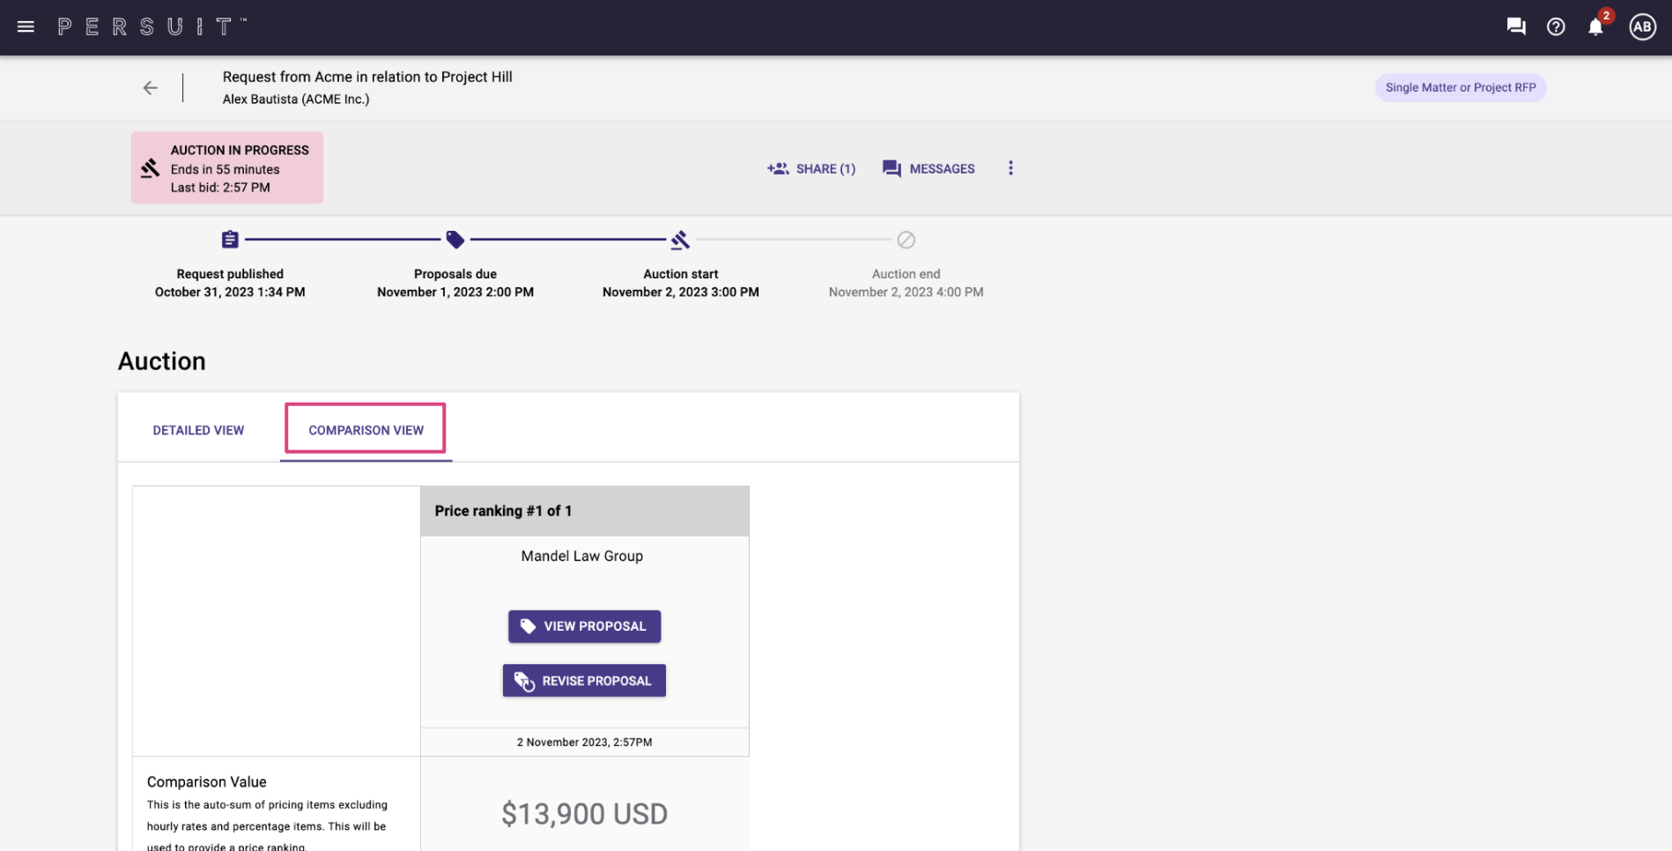Image resolution: width=1672 pixels, height=851 pixels.
Task: Open SHARE (1) sharing options
Action: 811,168
